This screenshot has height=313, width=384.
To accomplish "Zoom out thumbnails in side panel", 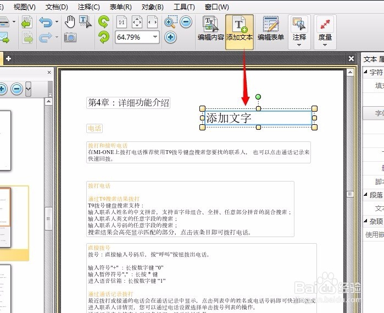I will [17, 89].
